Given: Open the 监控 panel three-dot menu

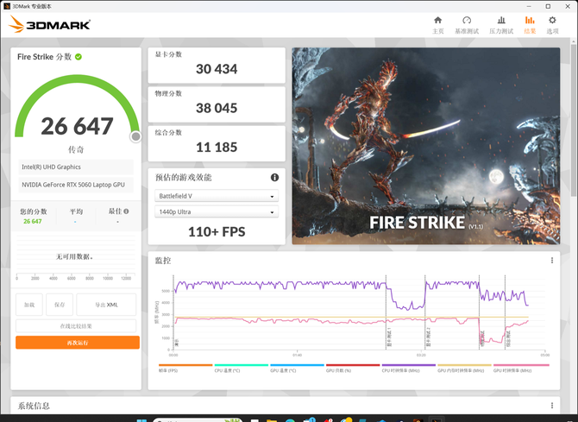Looking at the screenshot, I should [552, 260].
